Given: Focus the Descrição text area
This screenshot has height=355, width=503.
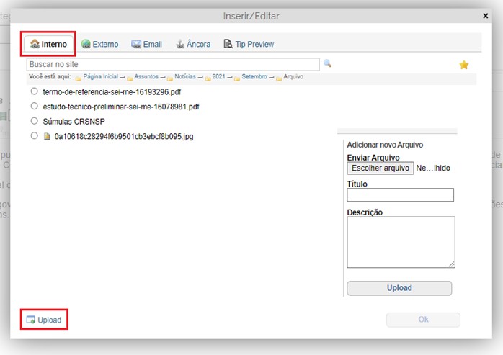Looking at the screenshot, I should pyautogui.click(x=401, y=242).
